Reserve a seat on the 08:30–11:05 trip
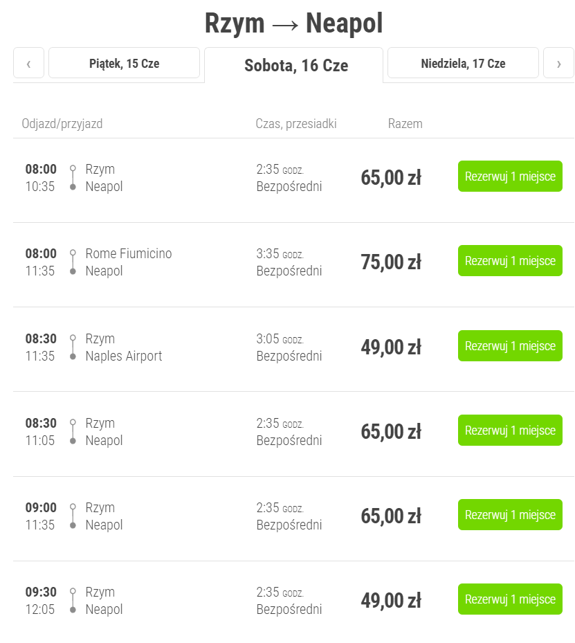This screenshot has height=643, width=575. [x=510, y=431]
